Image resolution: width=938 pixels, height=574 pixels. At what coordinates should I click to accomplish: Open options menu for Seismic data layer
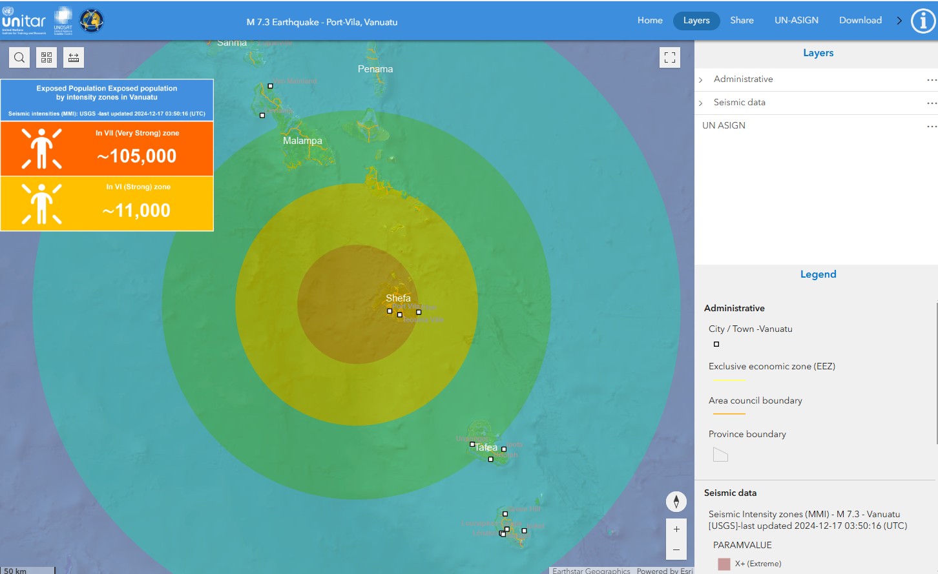click(x=931, y=103)
